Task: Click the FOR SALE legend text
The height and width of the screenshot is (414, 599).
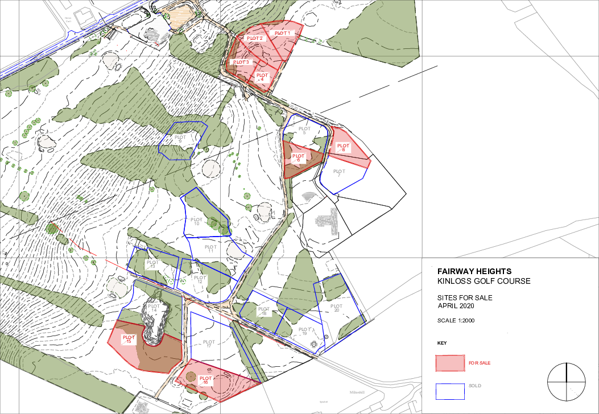Action: click(480, 363)
